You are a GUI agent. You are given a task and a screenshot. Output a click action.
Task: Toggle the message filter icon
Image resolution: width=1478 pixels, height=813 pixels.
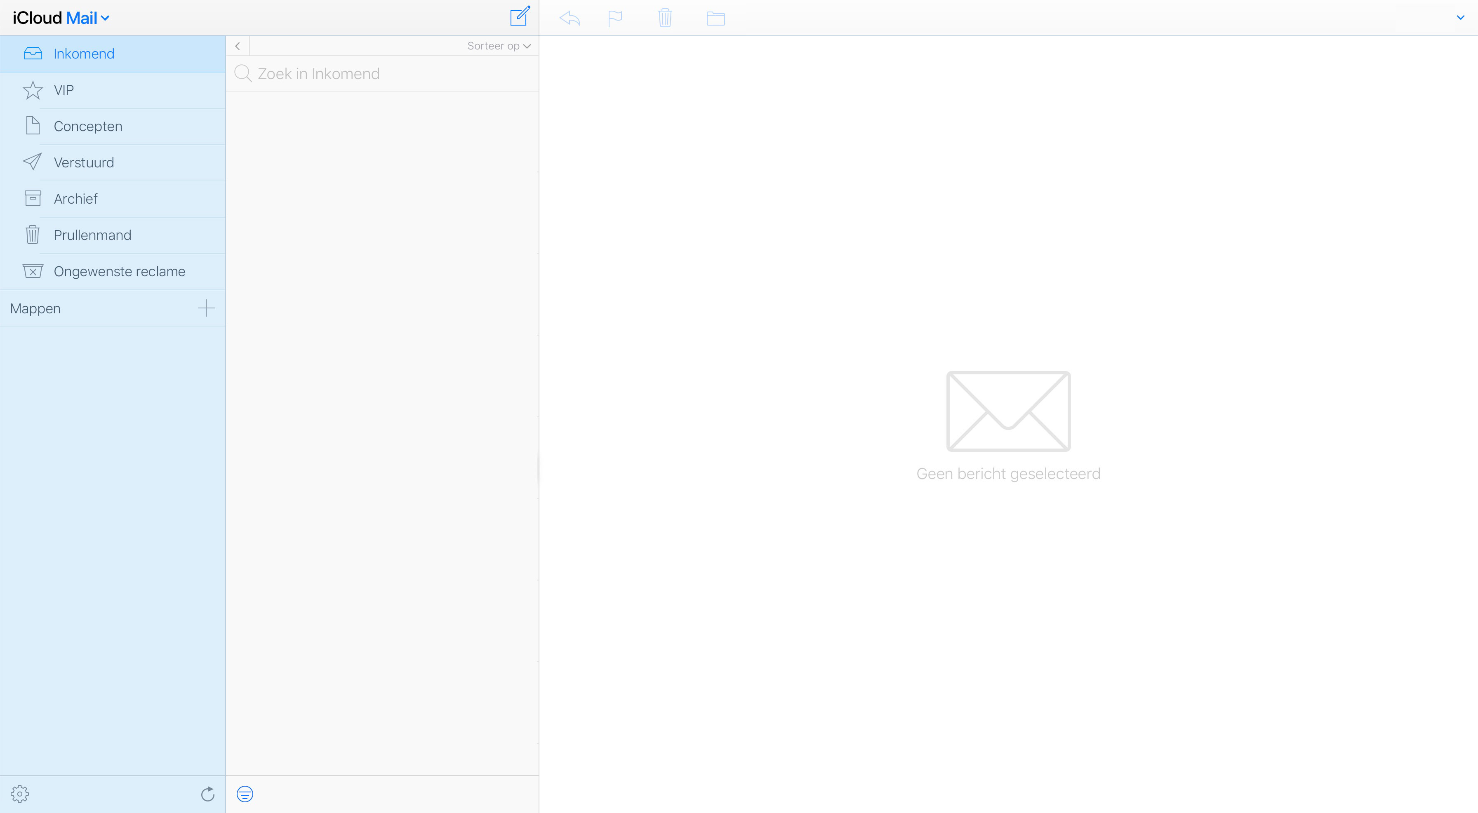pos(245,794)
